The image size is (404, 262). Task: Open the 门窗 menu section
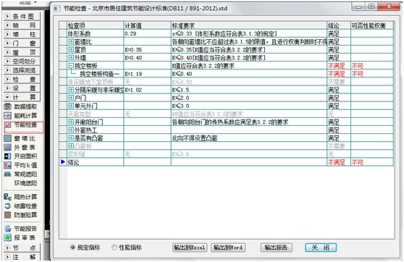pyautogui.click(x=22, y=43)
